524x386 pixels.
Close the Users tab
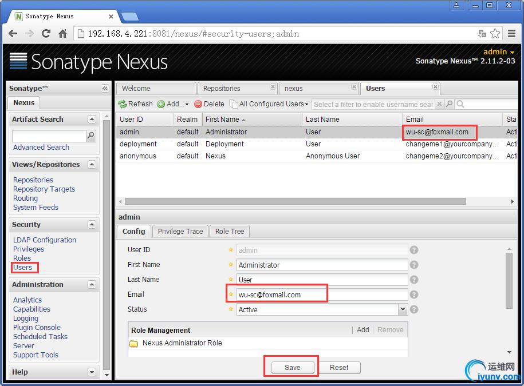click(x=435, y=87)
